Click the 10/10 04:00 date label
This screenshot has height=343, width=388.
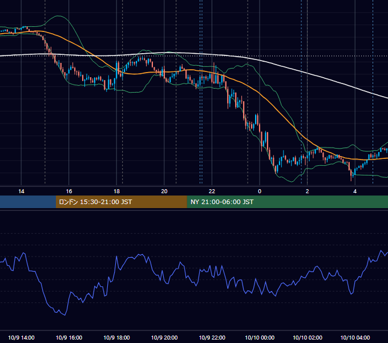click(x=355, y=337)
